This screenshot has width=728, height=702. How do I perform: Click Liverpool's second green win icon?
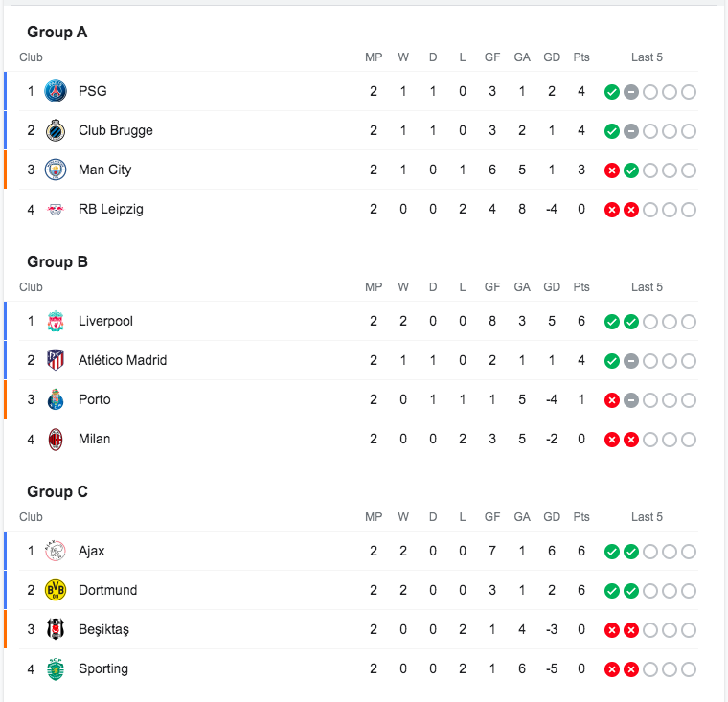tap(631, 322)
